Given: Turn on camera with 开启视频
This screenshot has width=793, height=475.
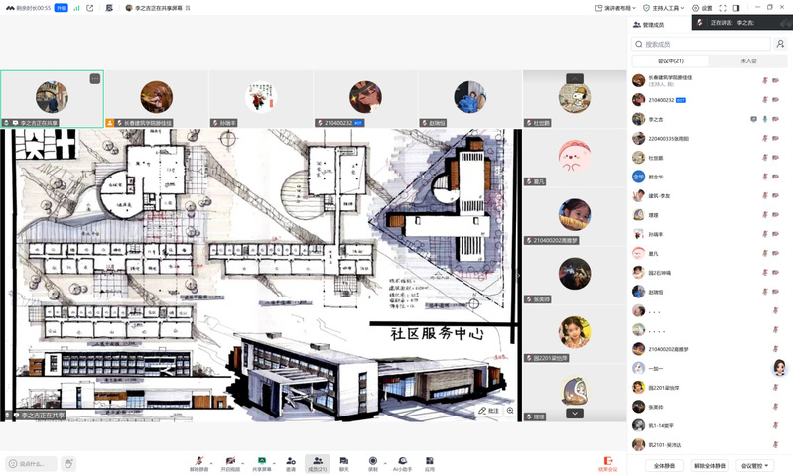Looking at the screenshot, I should coord(230,460).
